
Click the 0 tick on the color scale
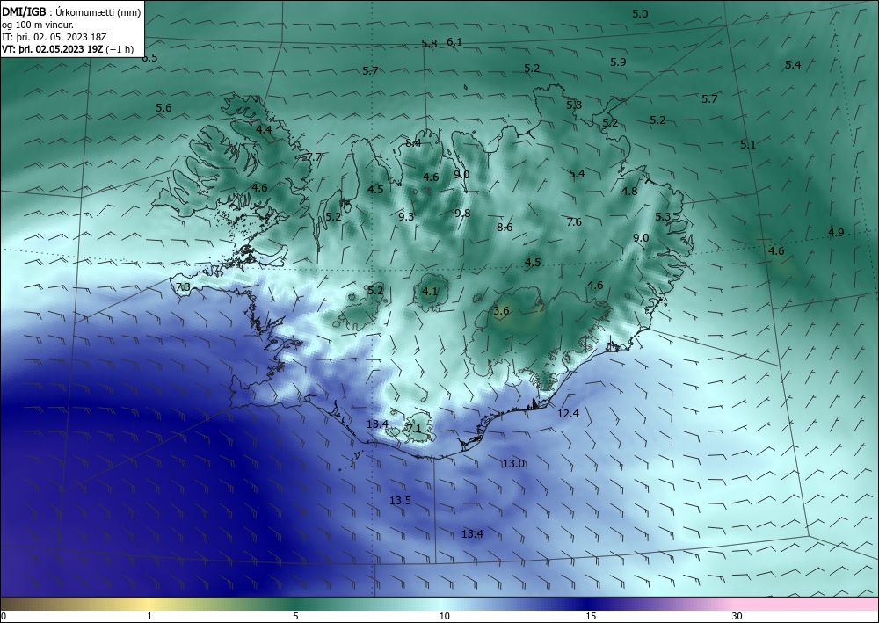[4, 616]
